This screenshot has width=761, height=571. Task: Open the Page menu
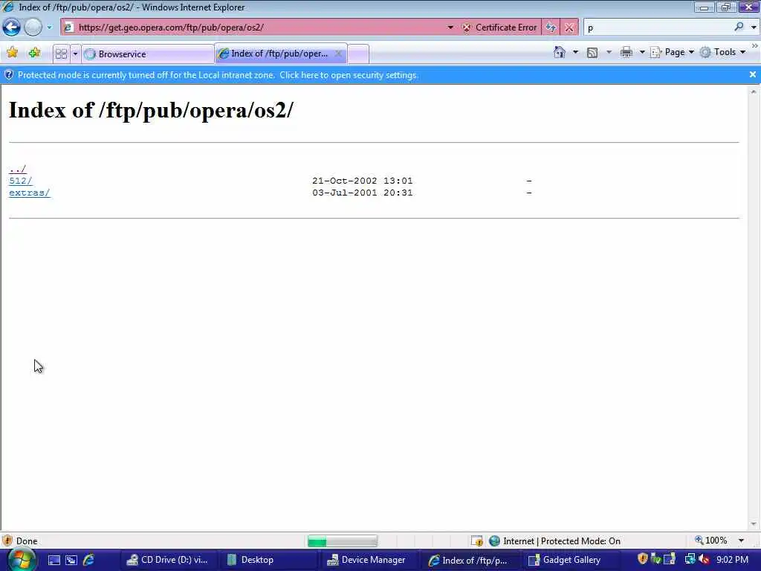coord(672,52)
